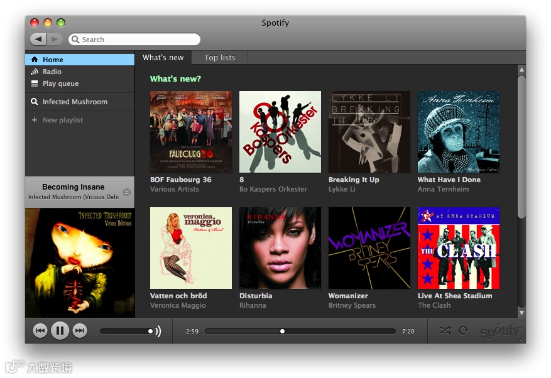The width and height of the screenshot is (551, 378).
Task: Click the album title 8
Action: 242,180
